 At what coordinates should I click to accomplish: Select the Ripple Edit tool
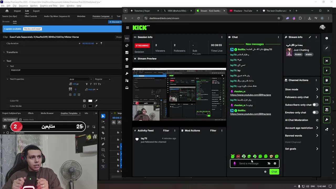pyautogui.click(x=103, y=127)
